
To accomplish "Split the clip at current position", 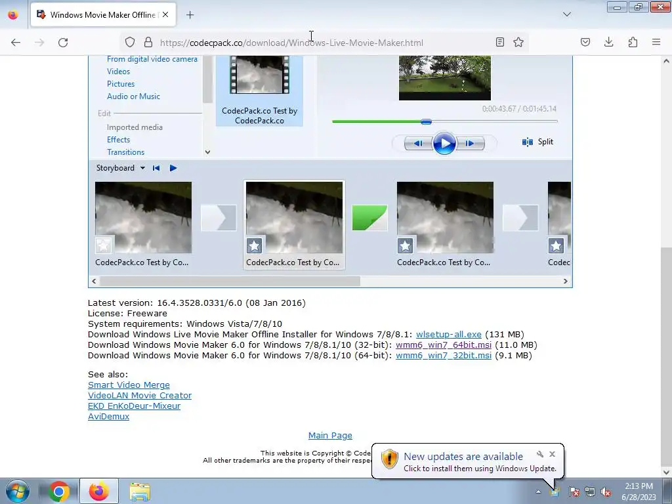I will point(538,142).
